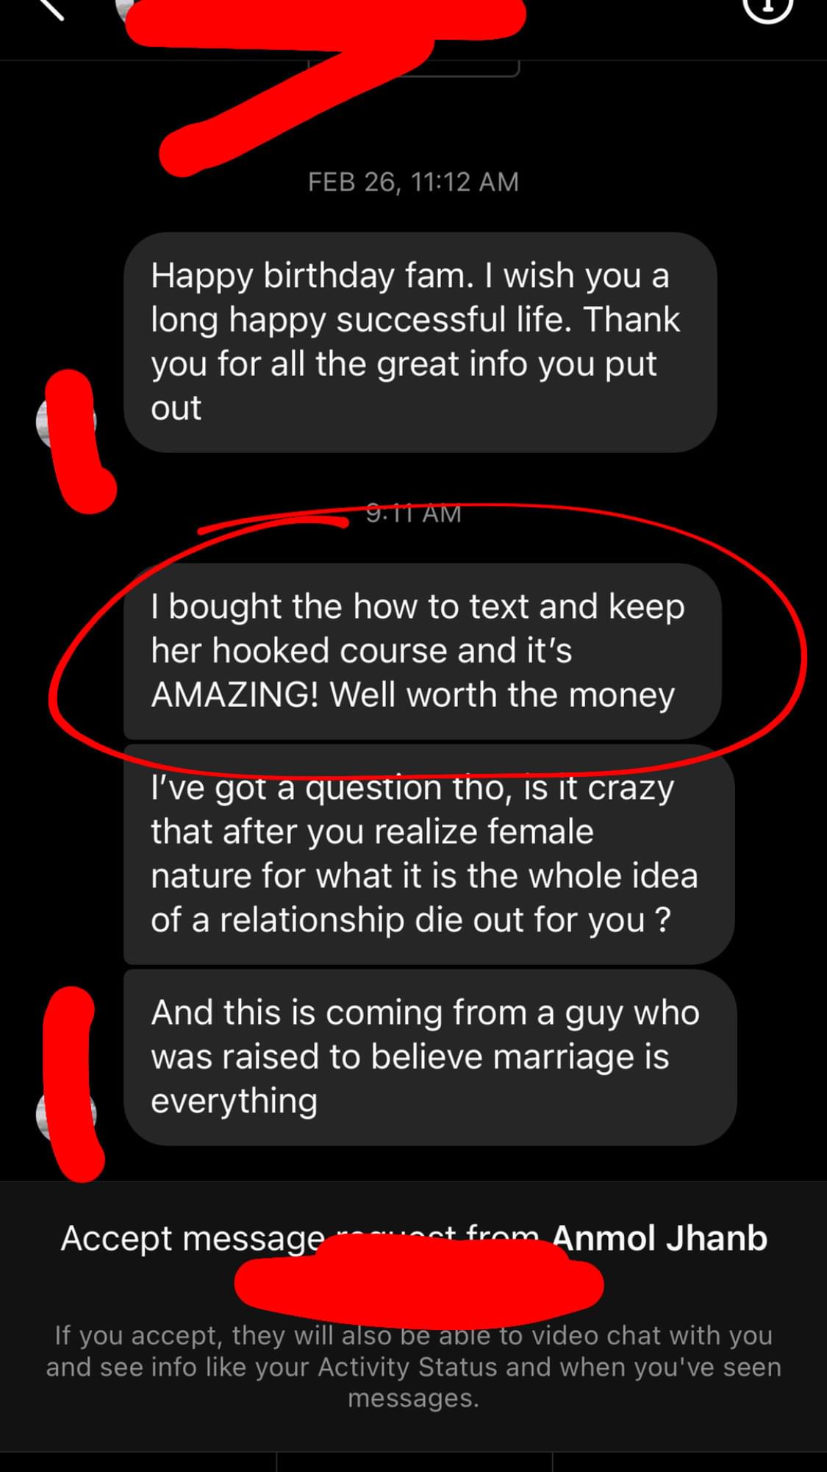The width and height of the screenshot is (827, 1472).
Task: Open conversation details via info icon
Action: tap(768, 7)
